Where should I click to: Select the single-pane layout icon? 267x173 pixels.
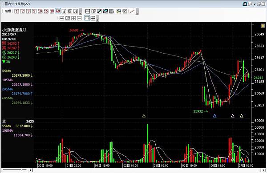pyautogui.click(x=87, y=18)
